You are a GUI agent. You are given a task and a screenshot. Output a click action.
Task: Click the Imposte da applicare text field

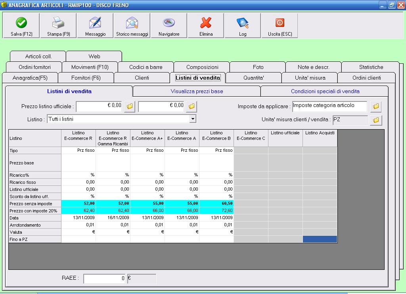point(329,106)
